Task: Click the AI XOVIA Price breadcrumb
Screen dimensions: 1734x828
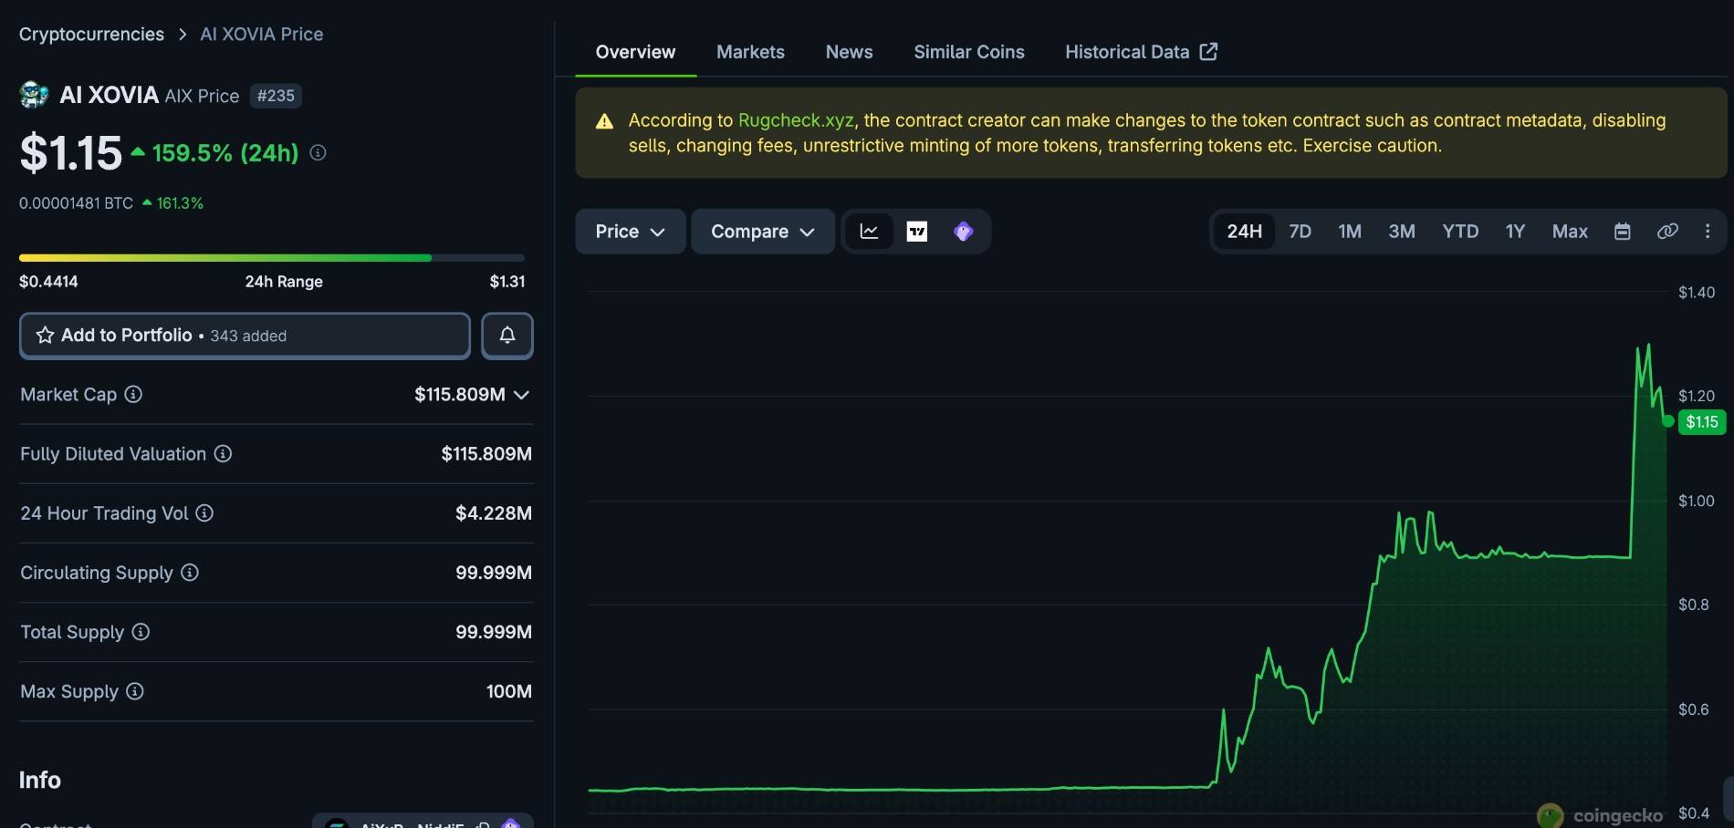Action: [x=262, y=34]
